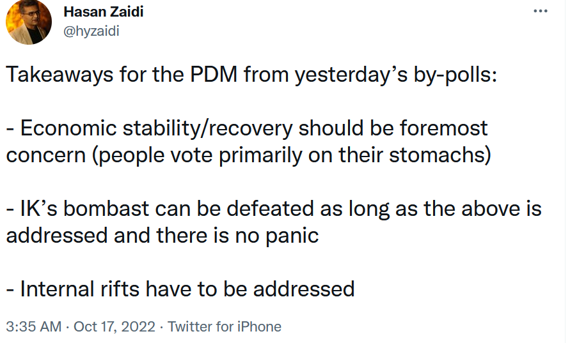The height and width of the screenshot is (343, 570).
Task: Open the Twitter for iPhone source link
Action: [225, 326]
